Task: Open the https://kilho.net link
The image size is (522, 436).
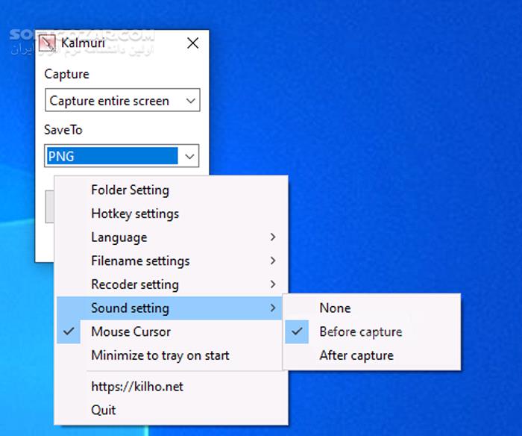Action: [136, 387]
